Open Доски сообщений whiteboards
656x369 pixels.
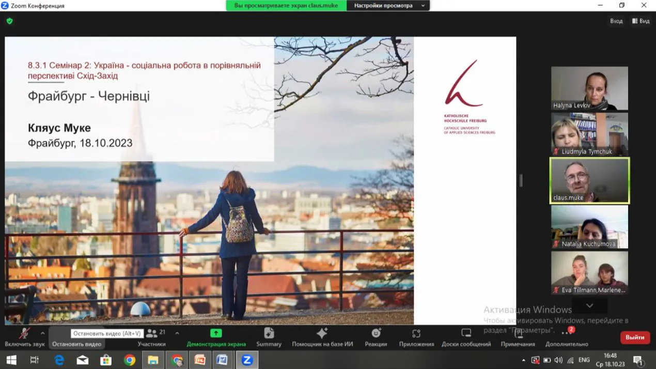466,337
